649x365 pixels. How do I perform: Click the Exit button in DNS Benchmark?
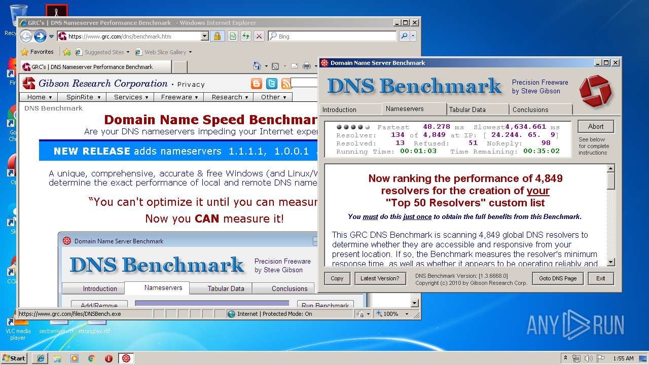point(601,278)
